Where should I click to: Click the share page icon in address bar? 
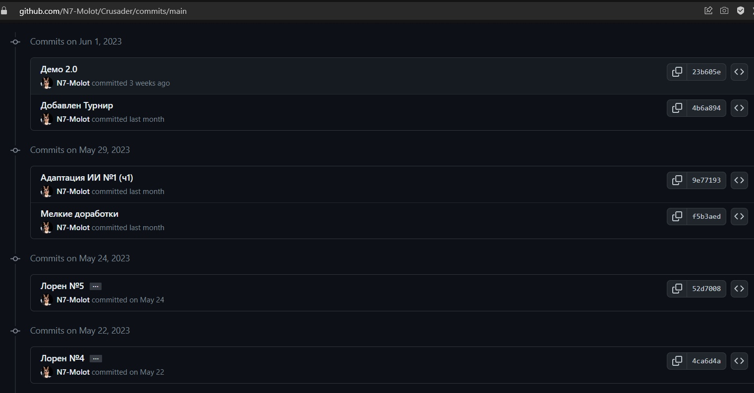click(708, 10)
